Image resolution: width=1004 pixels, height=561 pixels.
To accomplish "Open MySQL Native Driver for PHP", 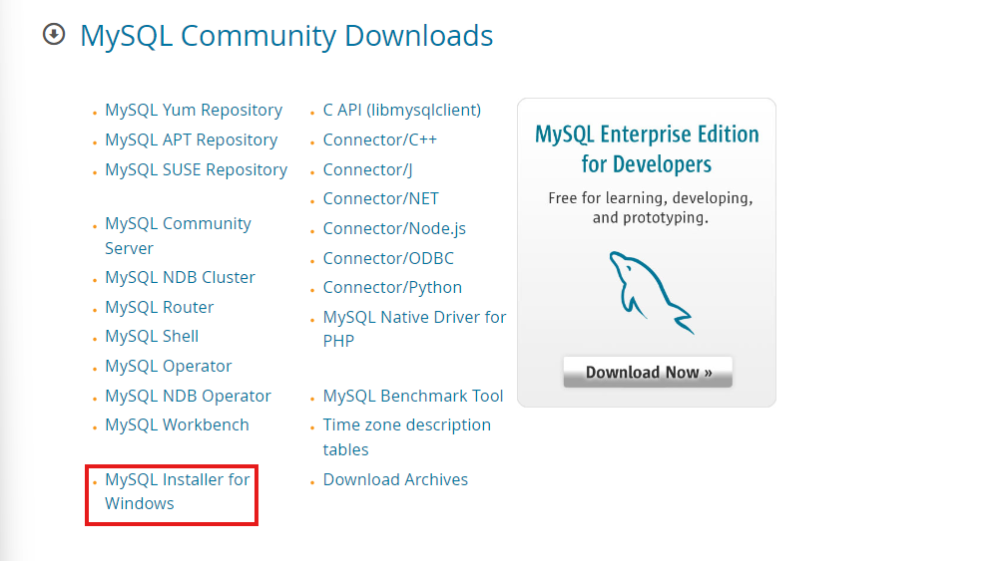I will (x=414, y=329).
